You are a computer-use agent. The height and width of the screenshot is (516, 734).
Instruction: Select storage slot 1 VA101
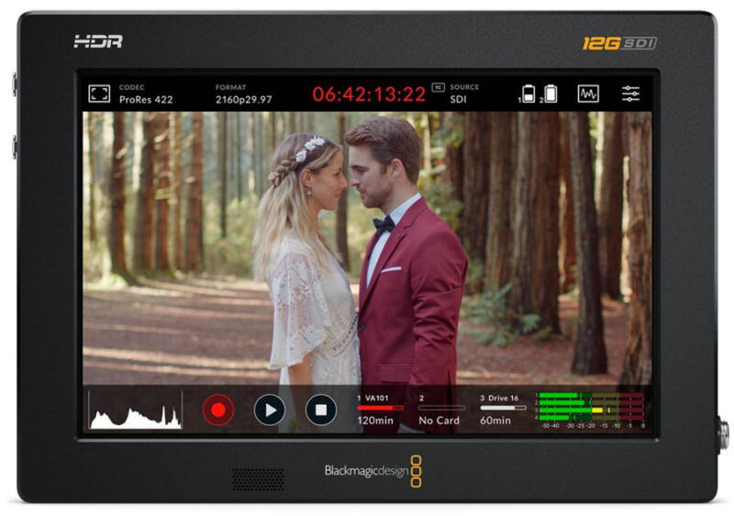(x=379, y=409)
